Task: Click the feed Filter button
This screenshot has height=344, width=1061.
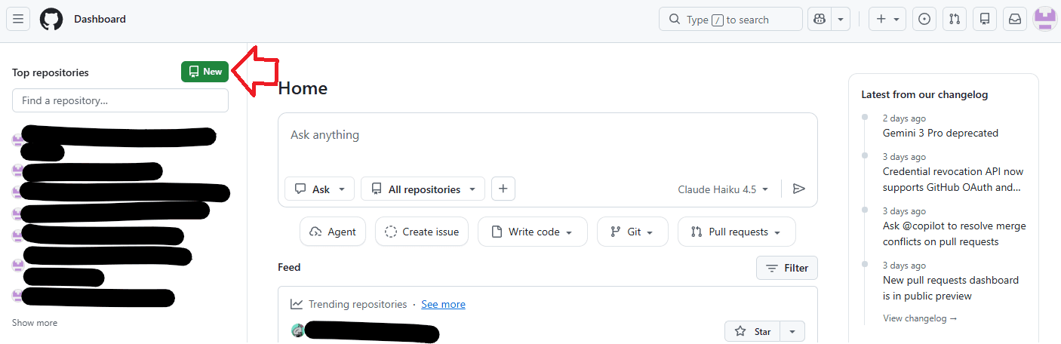Action: pos(786,268)
